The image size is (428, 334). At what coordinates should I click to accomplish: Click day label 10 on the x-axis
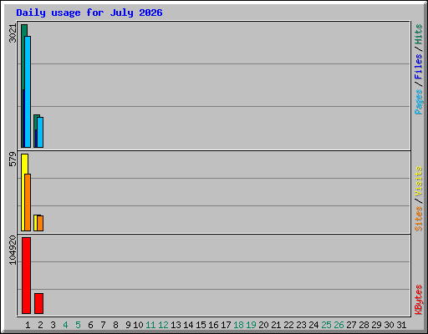[x=138, y=325]
